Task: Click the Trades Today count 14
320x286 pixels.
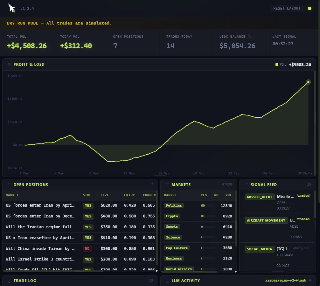Action: click(x=170, y=46)
